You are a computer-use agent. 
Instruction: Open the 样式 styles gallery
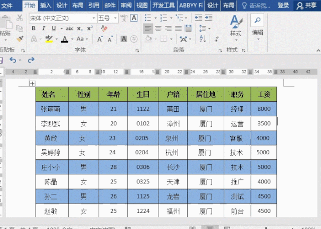[236, 28]
